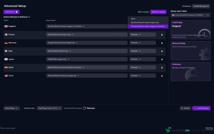Click the League Selector column header
Viewport: 214px width, 134px height.
click(51, 20)
